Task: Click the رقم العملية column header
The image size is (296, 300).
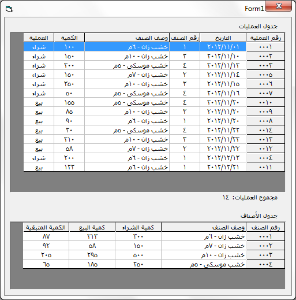Action: [265, 38]
